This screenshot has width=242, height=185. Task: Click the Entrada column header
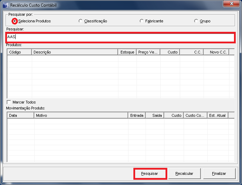coord(137,115)
